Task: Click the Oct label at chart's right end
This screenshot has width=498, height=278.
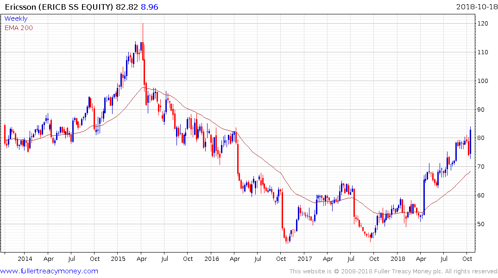Action: click(x=467, y=259)
